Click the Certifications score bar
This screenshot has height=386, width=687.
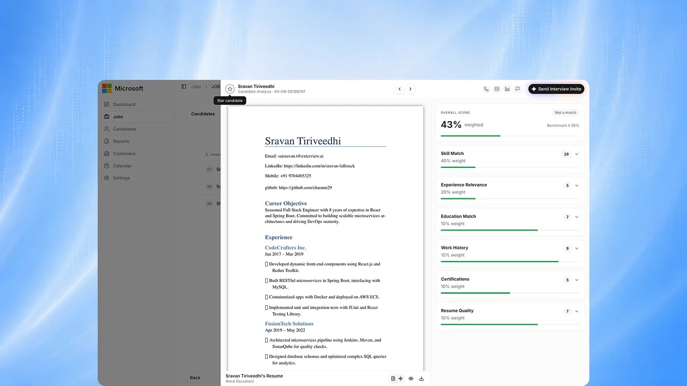coord(510,293)
